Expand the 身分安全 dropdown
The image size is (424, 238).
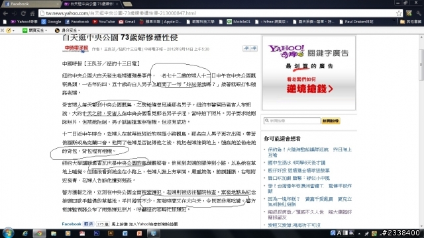click(68, 30)
